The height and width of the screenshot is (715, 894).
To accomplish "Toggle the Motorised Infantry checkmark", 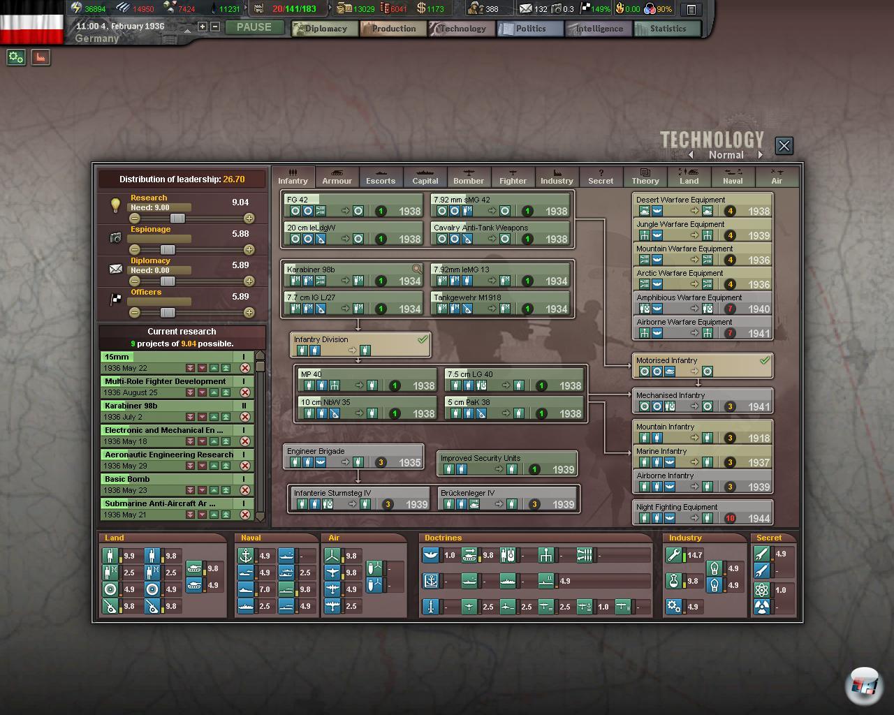I will (765, 360).
